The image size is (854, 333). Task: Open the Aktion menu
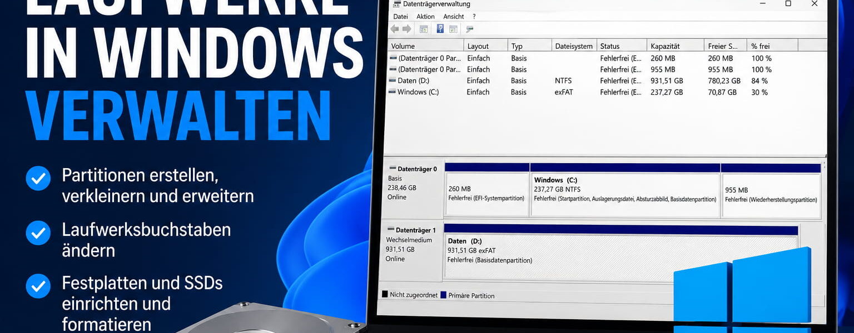(x=425, y=17)
